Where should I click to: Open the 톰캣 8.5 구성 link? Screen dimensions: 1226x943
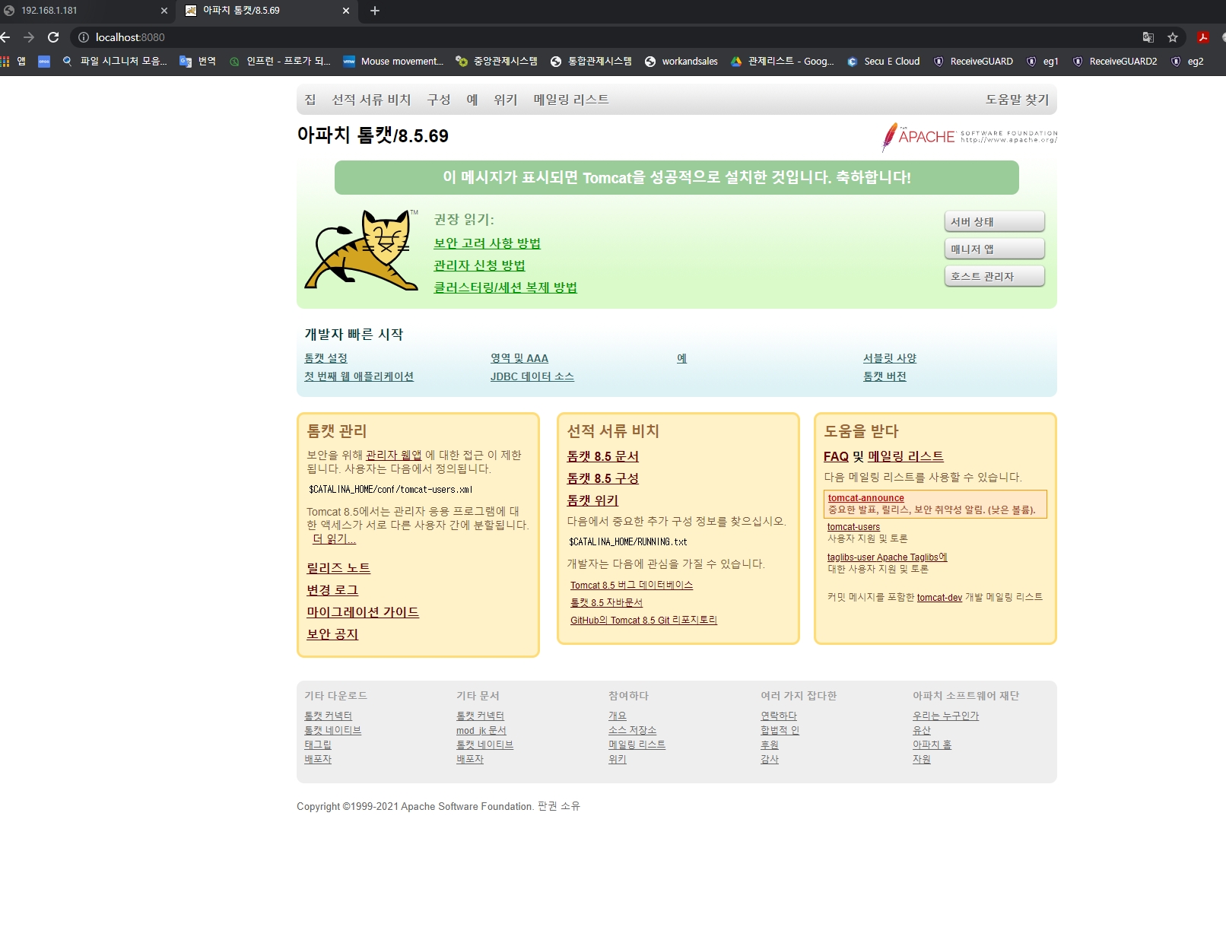pos(602,478)
